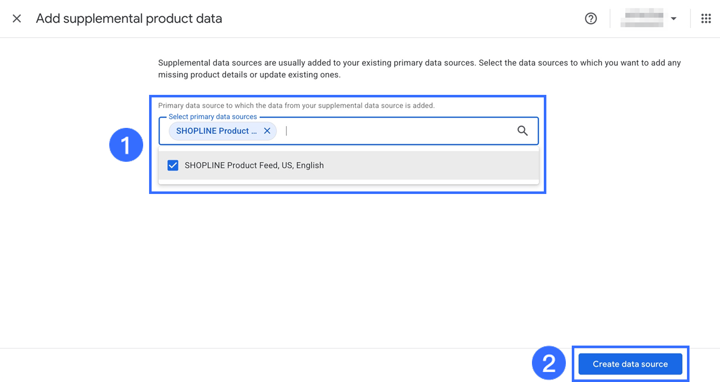This screenshot has width=720, height=382.
Task: Open the help question mark icon
Action: click(x=591, y=19)
